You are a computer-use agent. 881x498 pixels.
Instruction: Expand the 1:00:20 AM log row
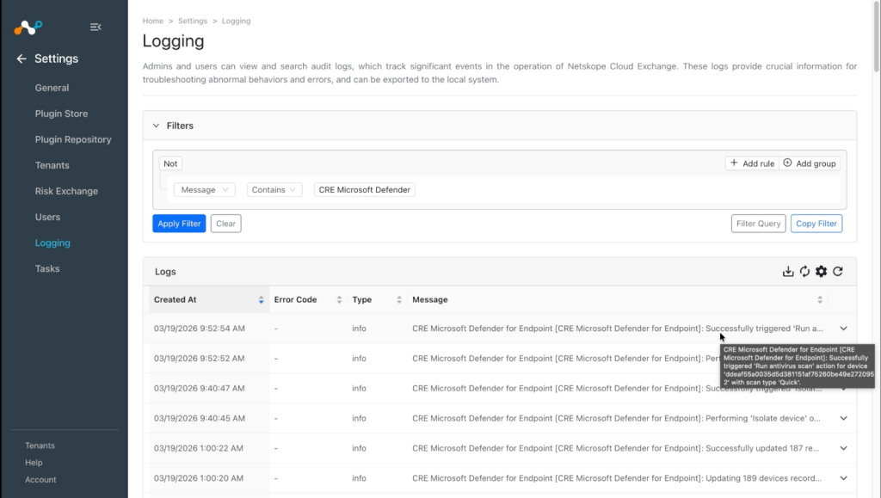(x=843, y=478)
